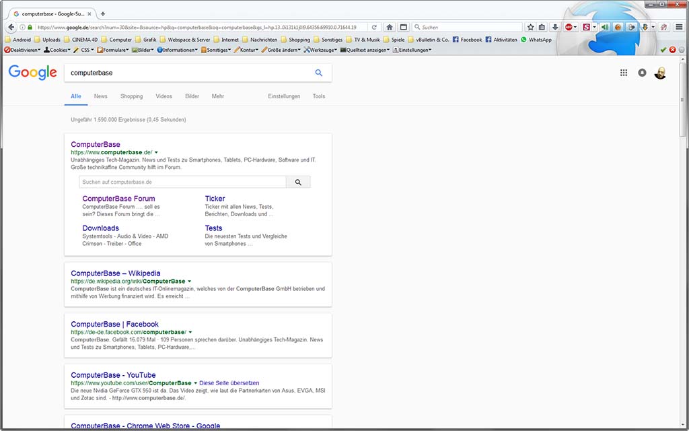Open the Formulare toolbar menu
The height and width of the screenshot is (431, 689).
pyautogui.click(x=113, y=50)
